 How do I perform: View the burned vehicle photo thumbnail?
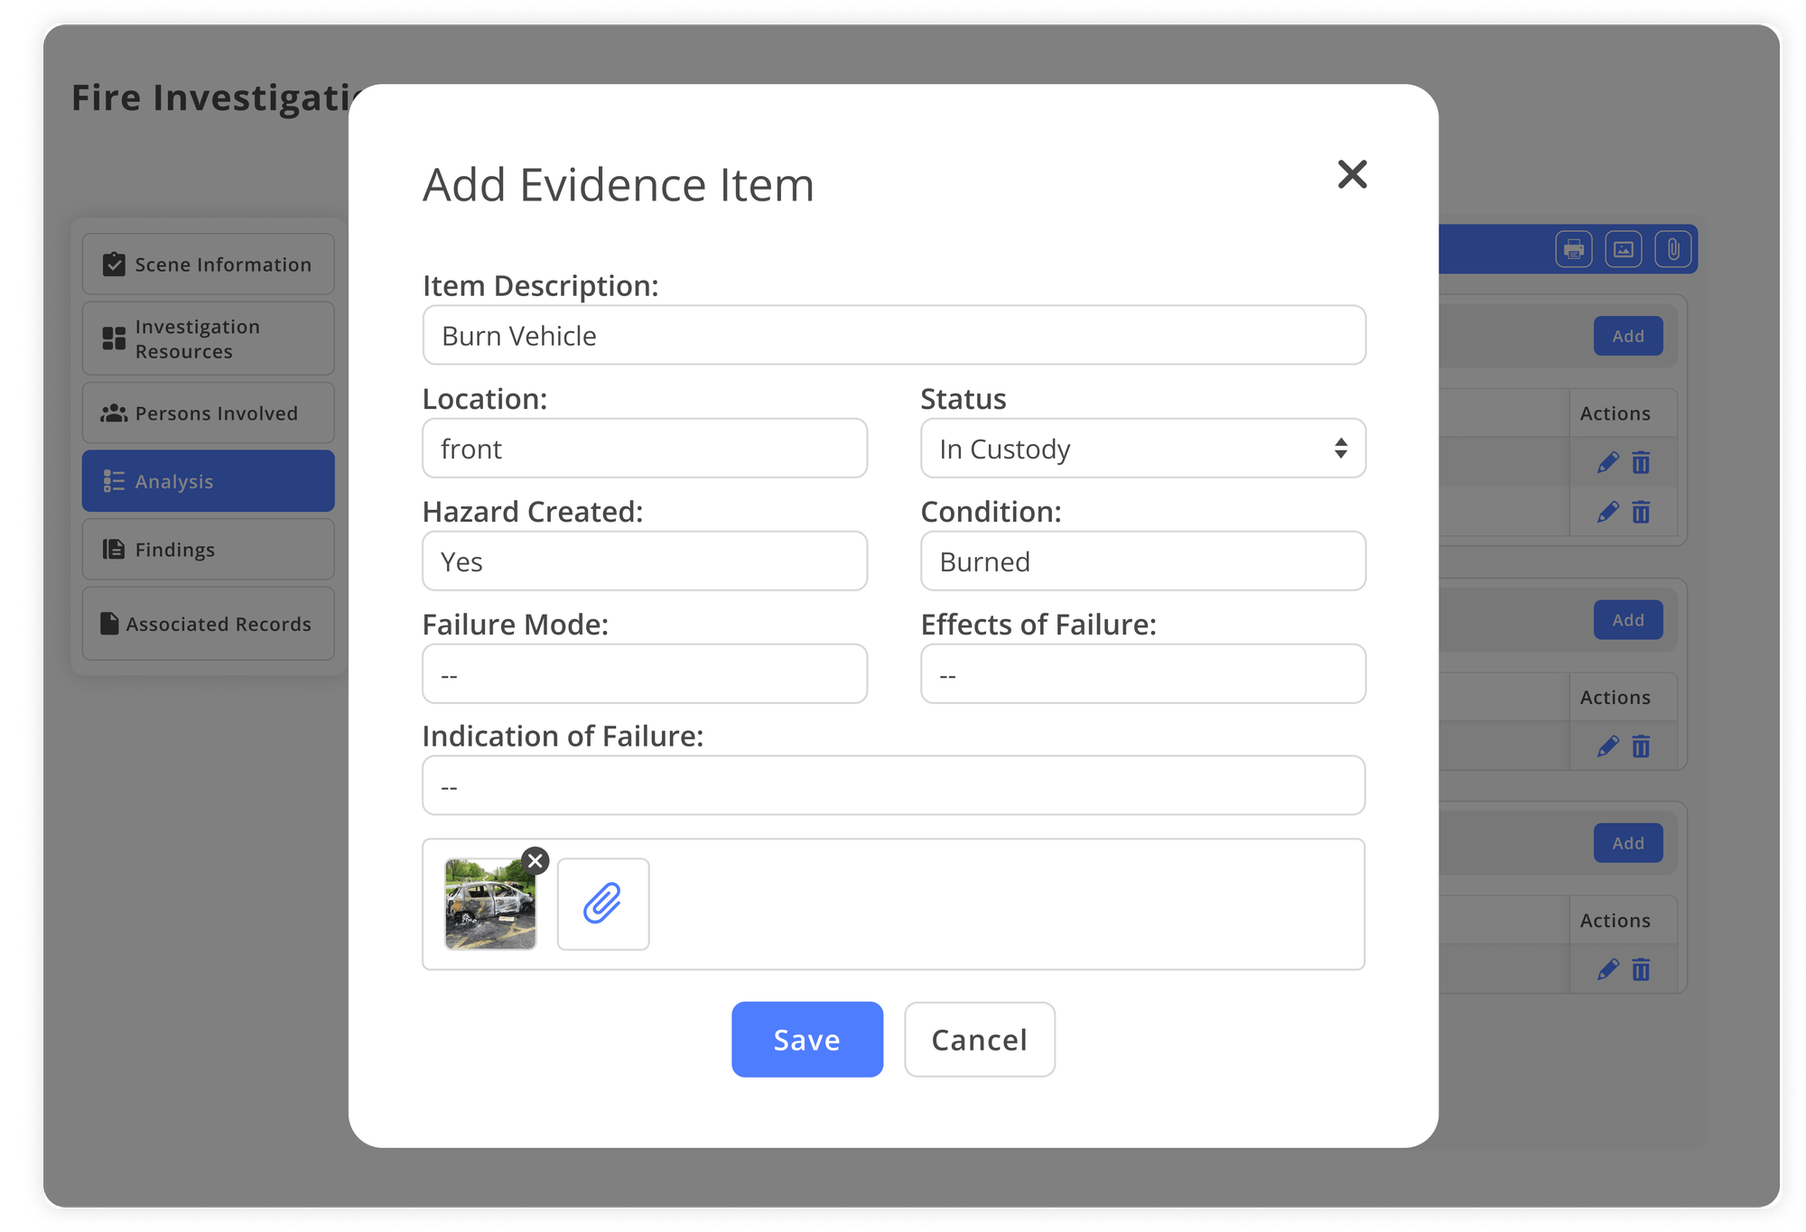pyautogui.click(x=489, y=903)
